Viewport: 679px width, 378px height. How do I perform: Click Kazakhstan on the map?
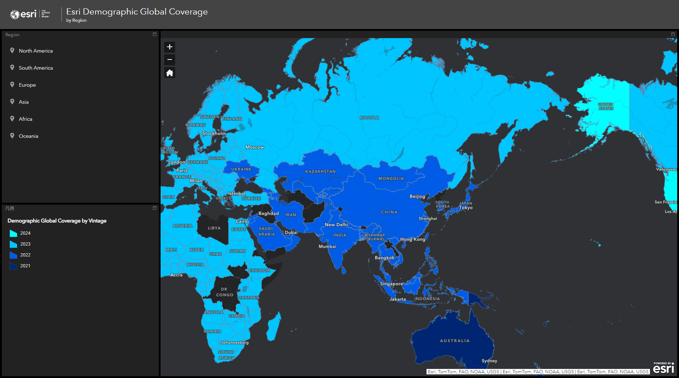point(320,172)
